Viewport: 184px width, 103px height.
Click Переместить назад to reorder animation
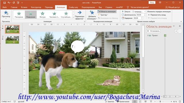click(x=157, y=15)
